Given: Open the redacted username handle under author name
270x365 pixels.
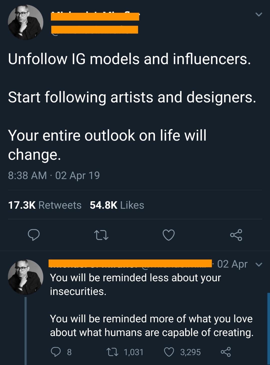Looking at the screenshot, I should click(x=94, y=29).
